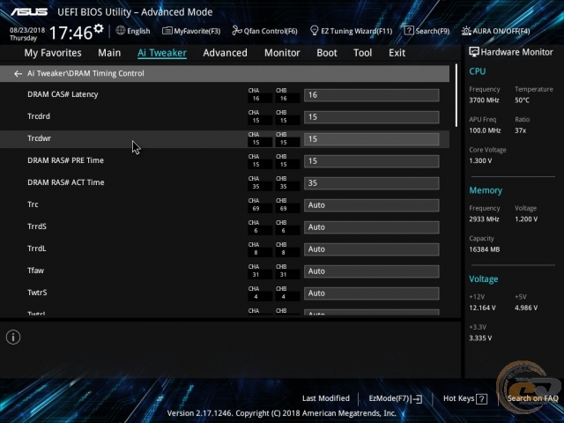The width and height of the screenshot is (564, 423).
Task: Select DRAM RAS# ACT Time label
Action: coord(66,182)
